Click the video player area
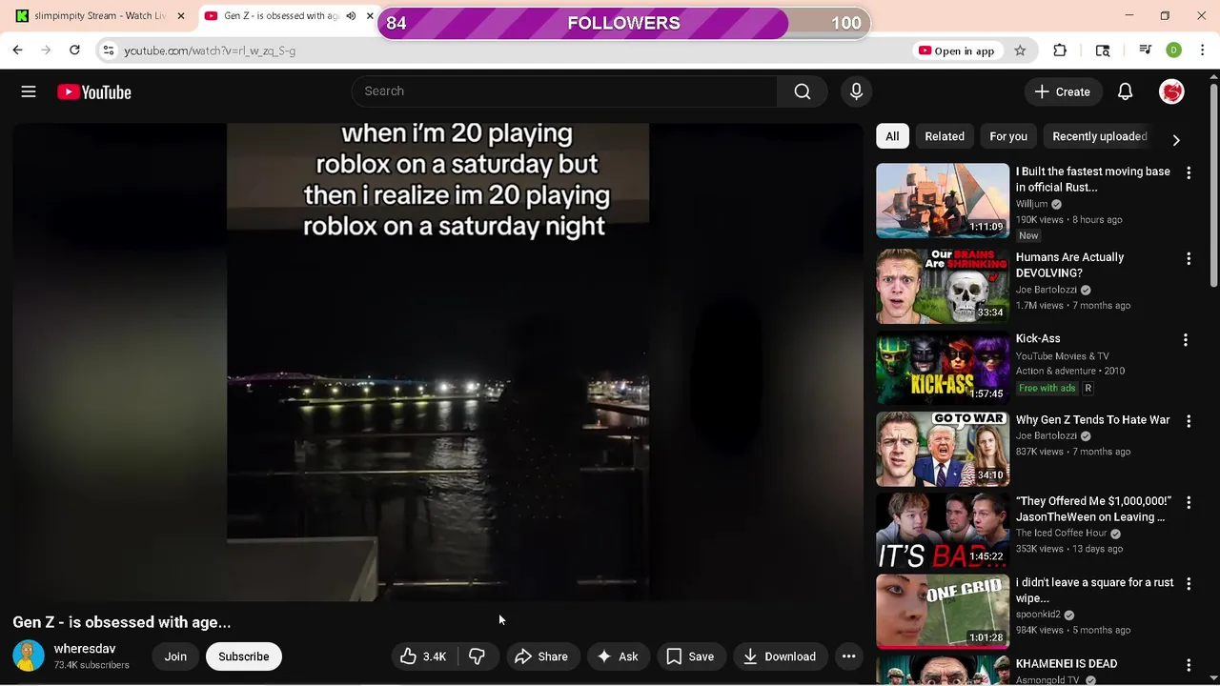The width and height of the screenshot is (1220, 686). tap(437, 362)
